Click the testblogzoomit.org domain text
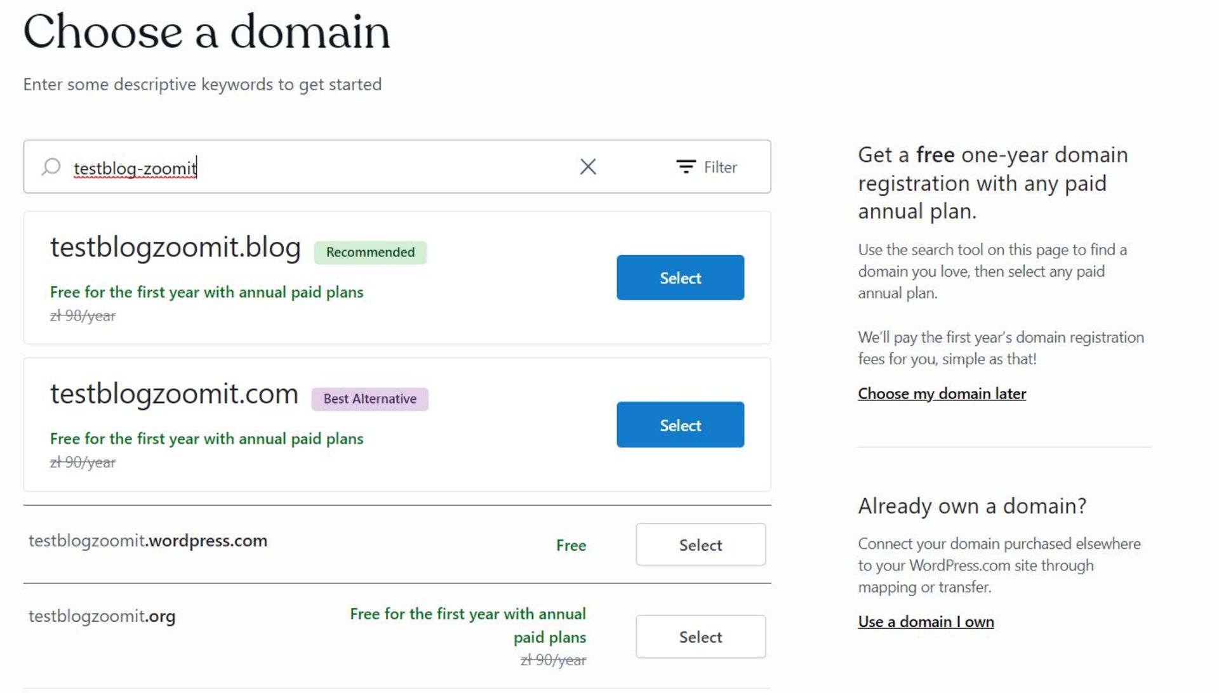This screenshot has height=693, width=1219. [x=102, y=616]
